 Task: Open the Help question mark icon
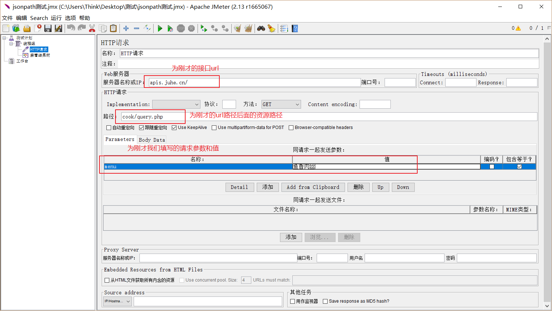pos(295,28)
